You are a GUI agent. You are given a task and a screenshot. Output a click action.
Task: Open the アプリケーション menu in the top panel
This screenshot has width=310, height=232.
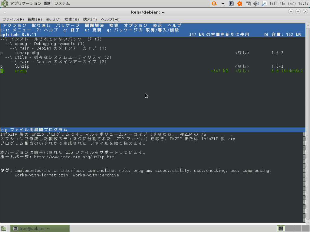(26, 3)
